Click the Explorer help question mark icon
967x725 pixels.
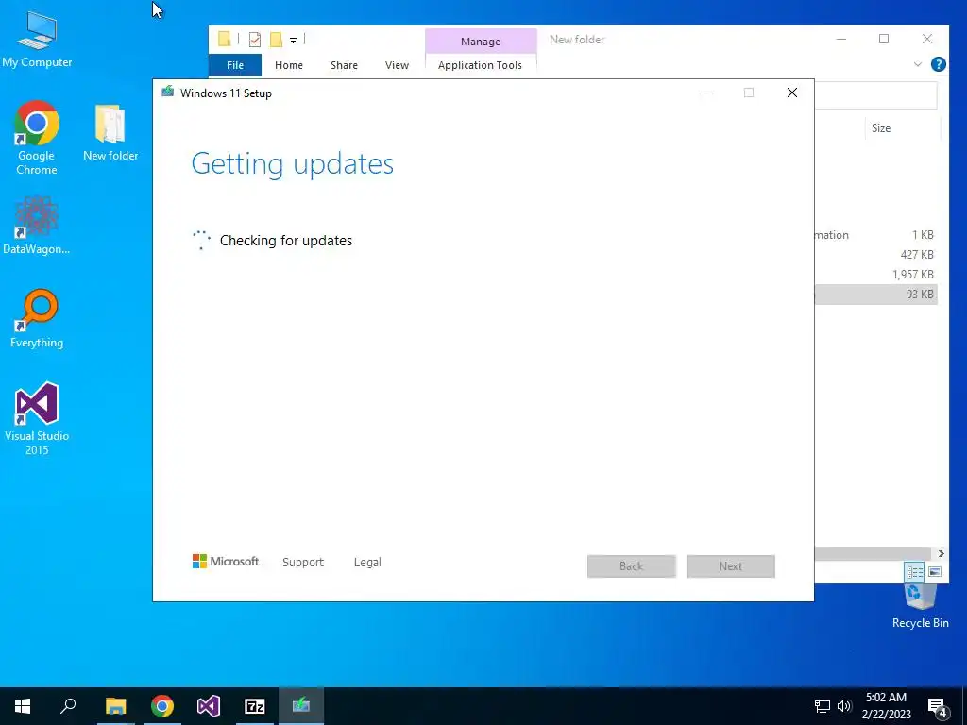pos(938,64)
